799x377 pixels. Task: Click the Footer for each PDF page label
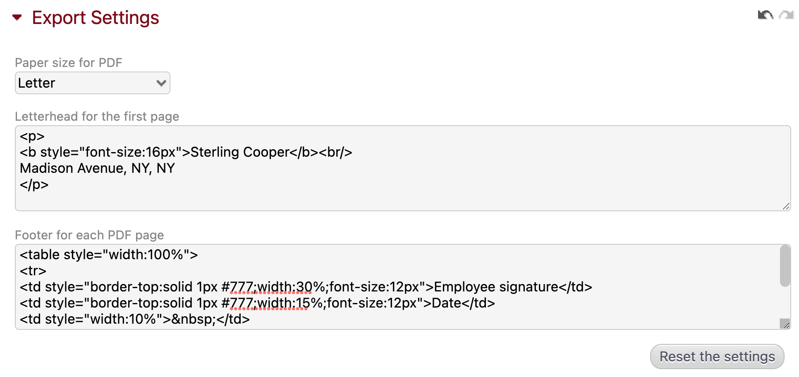[x=89, y=235]
